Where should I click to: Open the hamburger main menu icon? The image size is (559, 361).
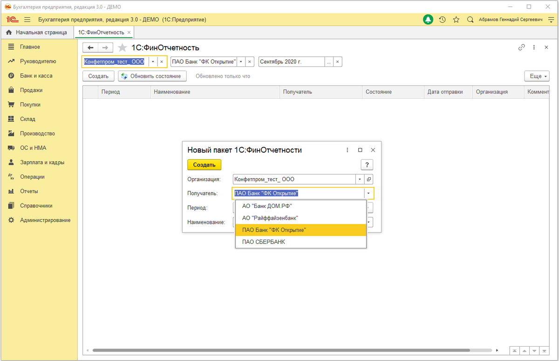27,20
